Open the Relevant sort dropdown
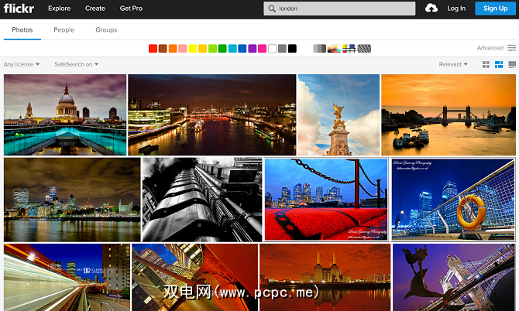 (453, 64)
